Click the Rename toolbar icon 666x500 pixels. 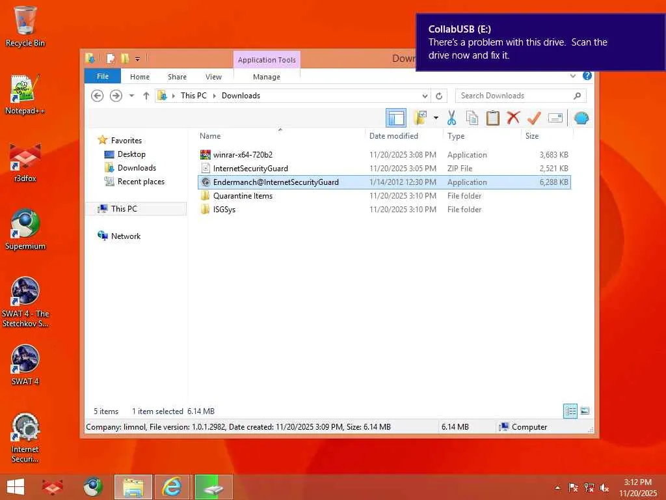tap(555, 118)
